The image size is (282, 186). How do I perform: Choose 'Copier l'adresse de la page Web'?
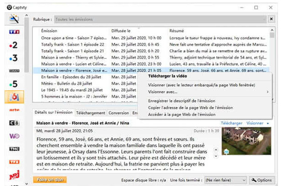[190, 108]
